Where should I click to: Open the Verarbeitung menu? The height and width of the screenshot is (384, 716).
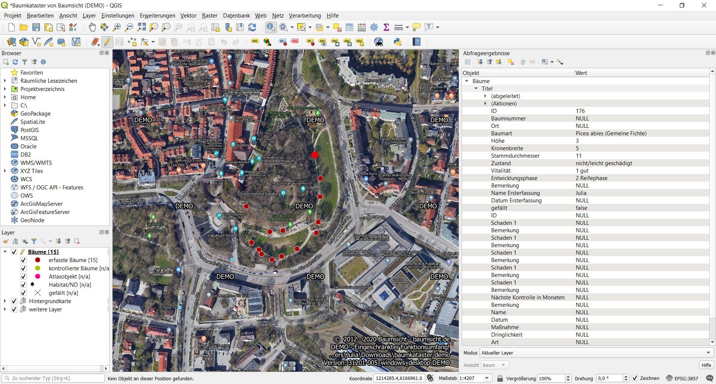[305, 15]
